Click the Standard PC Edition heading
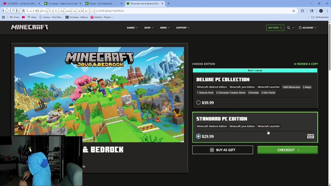The width and height of the screenshot is (331, 186). [x=222, y=119]
